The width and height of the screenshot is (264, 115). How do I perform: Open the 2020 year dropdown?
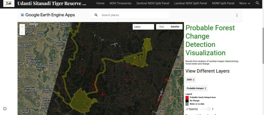191,80
